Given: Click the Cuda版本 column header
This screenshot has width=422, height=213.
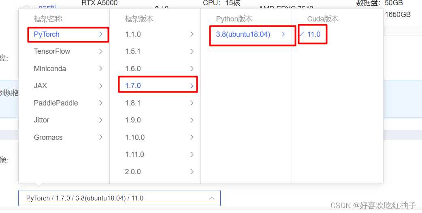Looking at the screenshot, I should 323,19.
